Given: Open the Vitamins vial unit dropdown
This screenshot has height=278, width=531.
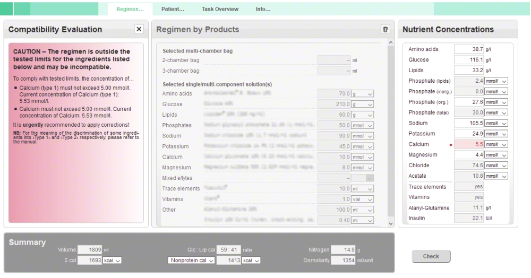Looking at the screenshot, I should click(363, 199).
